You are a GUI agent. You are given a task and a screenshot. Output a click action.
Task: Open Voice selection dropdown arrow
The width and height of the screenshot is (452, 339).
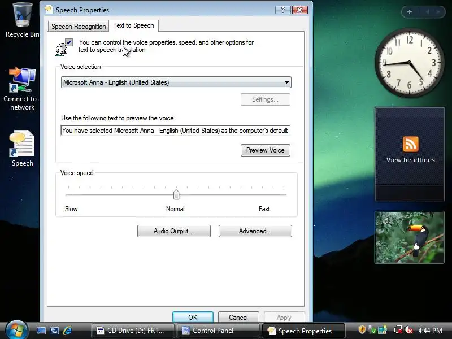(x=286, y=82)
